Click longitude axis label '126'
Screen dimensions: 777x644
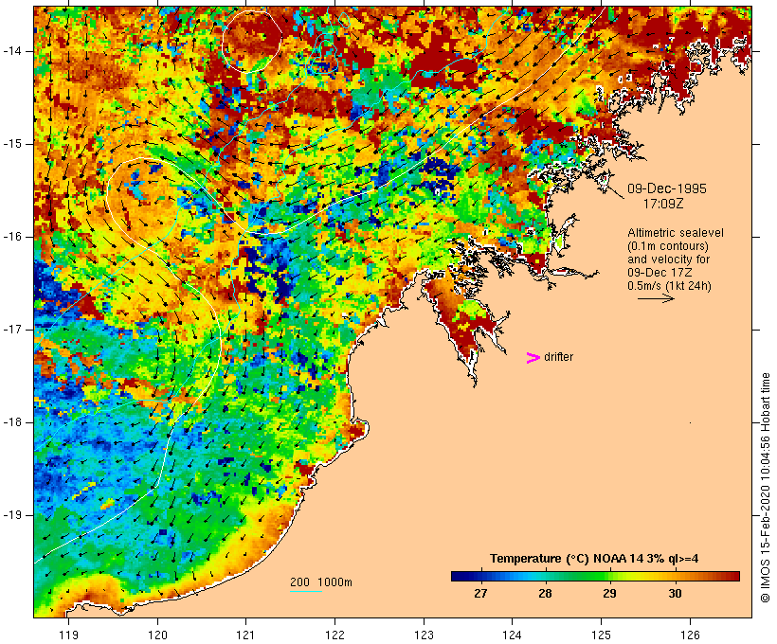(x=690, y=635)
